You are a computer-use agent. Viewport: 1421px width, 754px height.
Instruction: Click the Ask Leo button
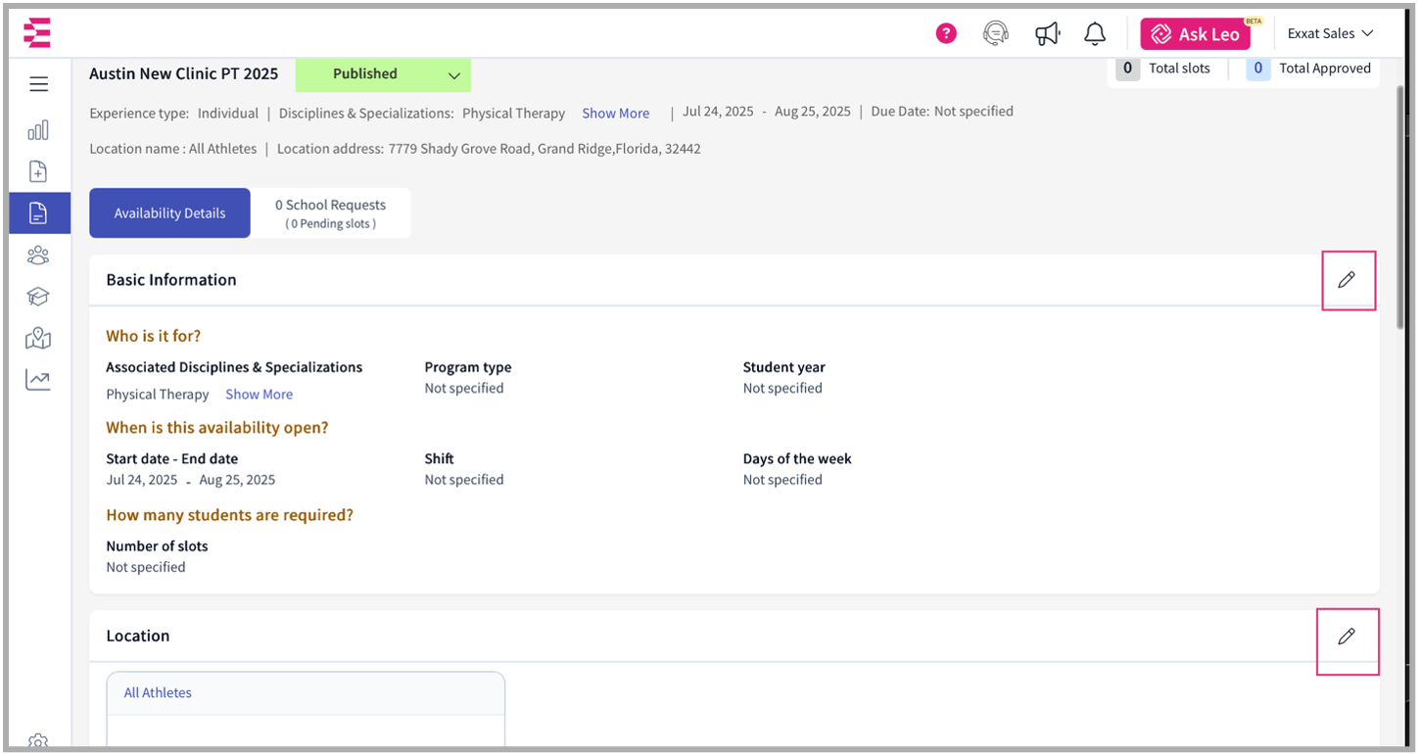coord(1195,34)
